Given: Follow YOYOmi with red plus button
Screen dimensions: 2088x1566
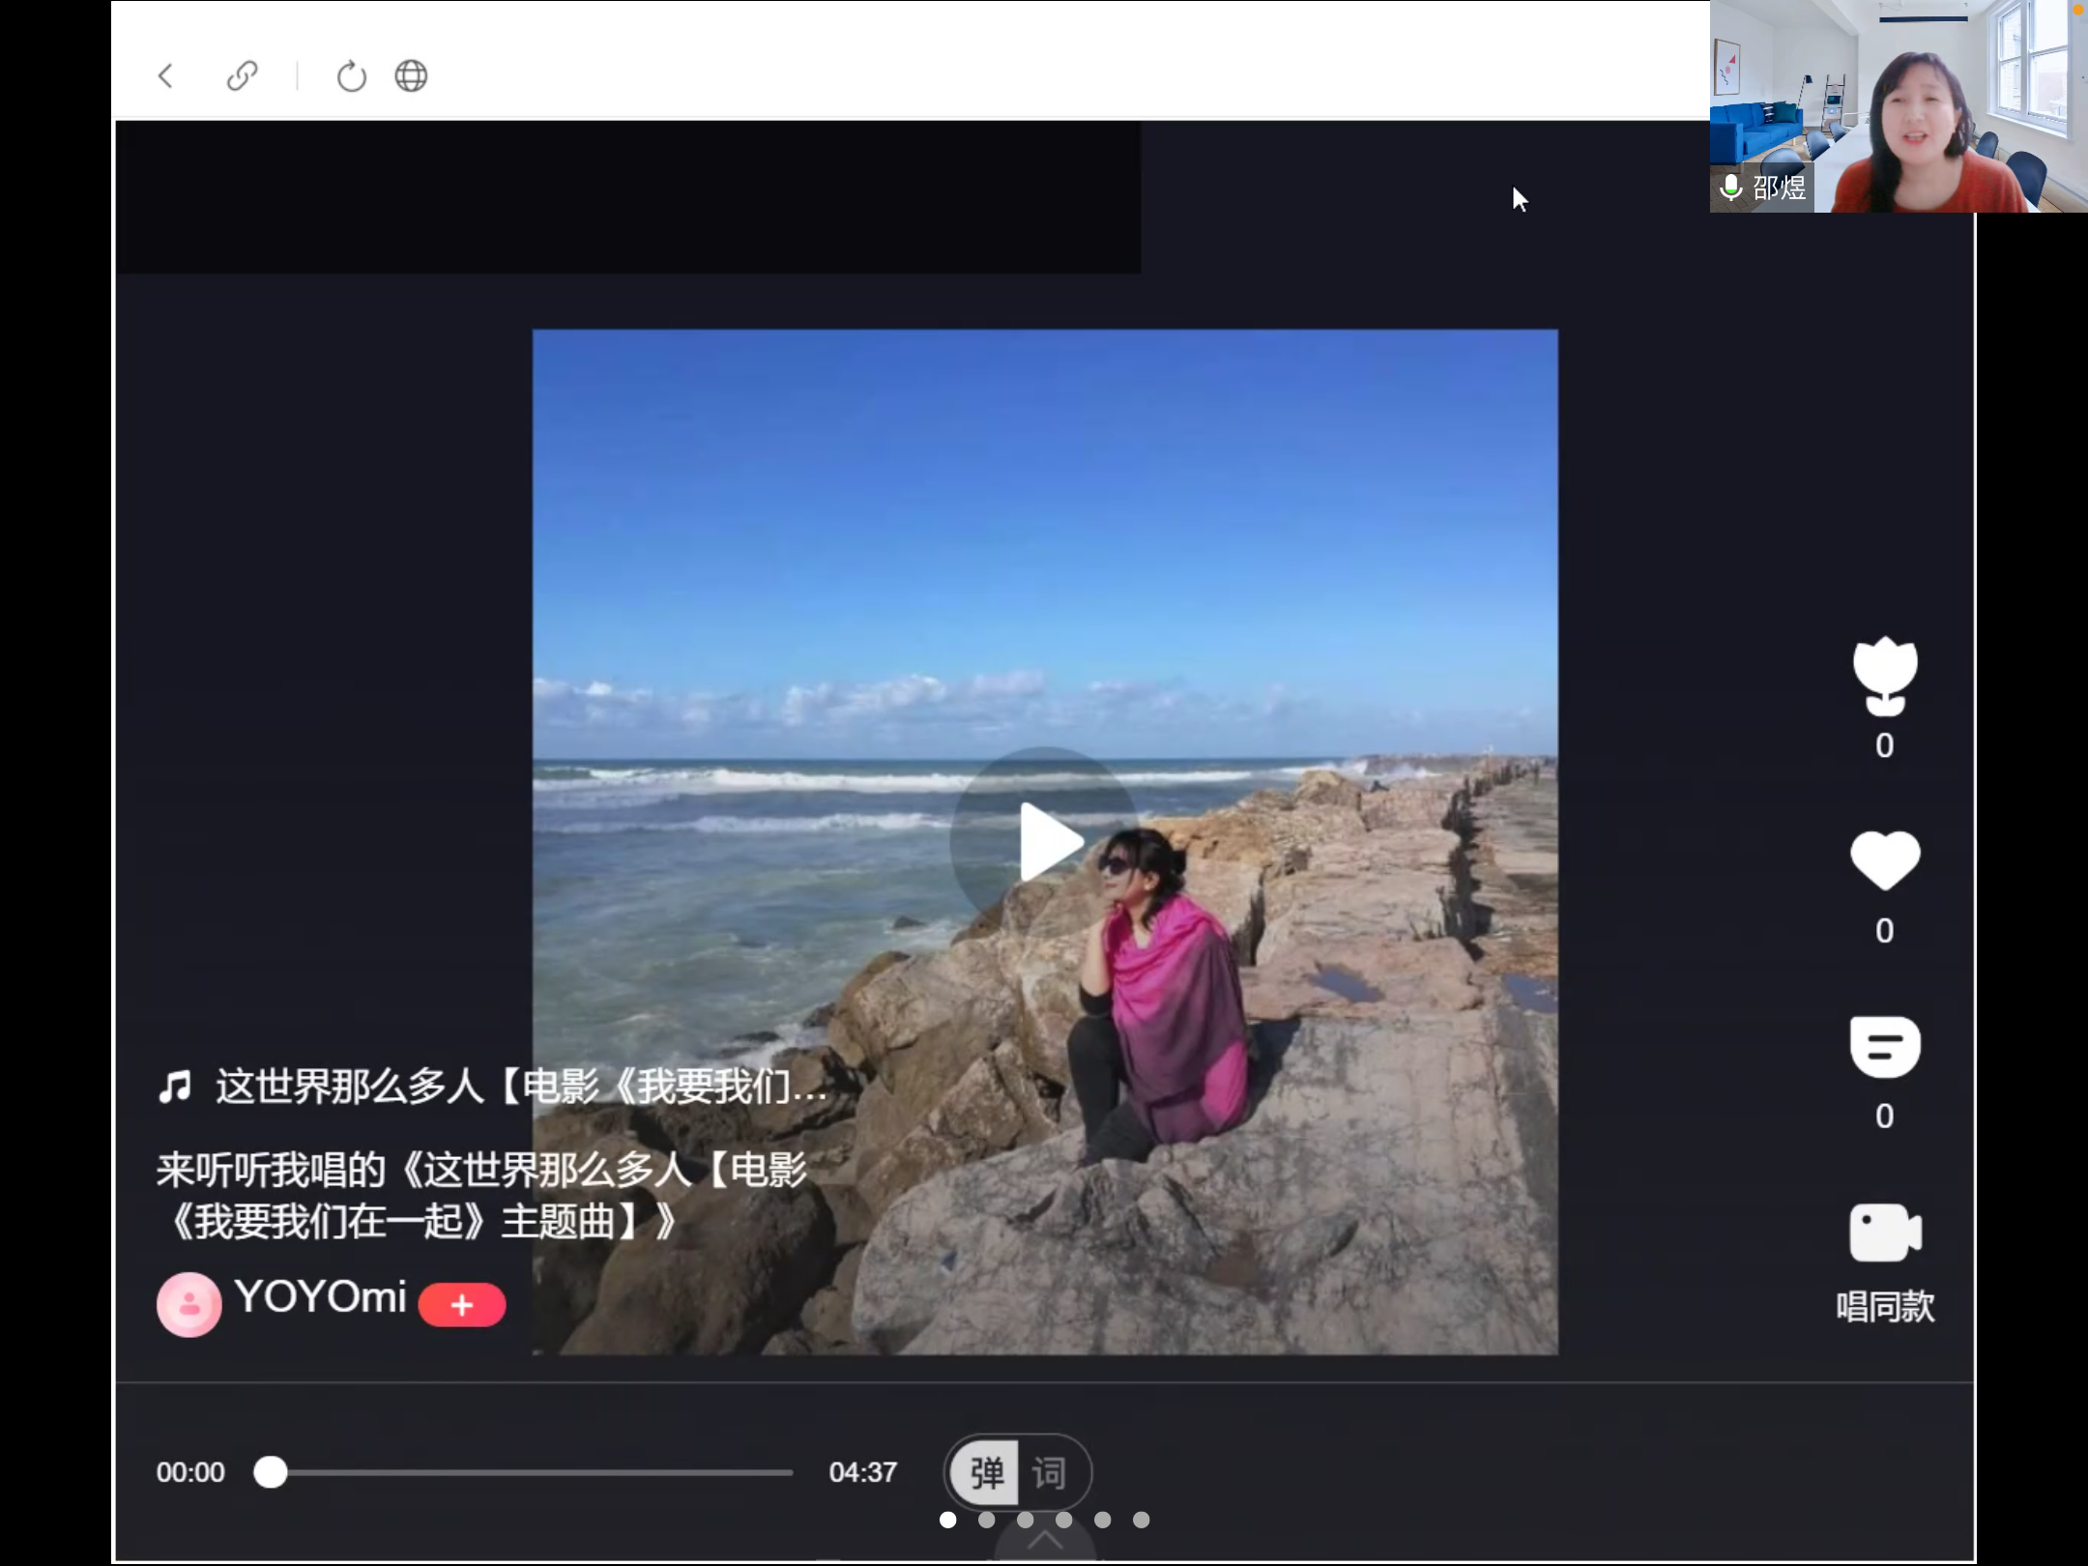Looking at the screenshot, I should 462,1305.
